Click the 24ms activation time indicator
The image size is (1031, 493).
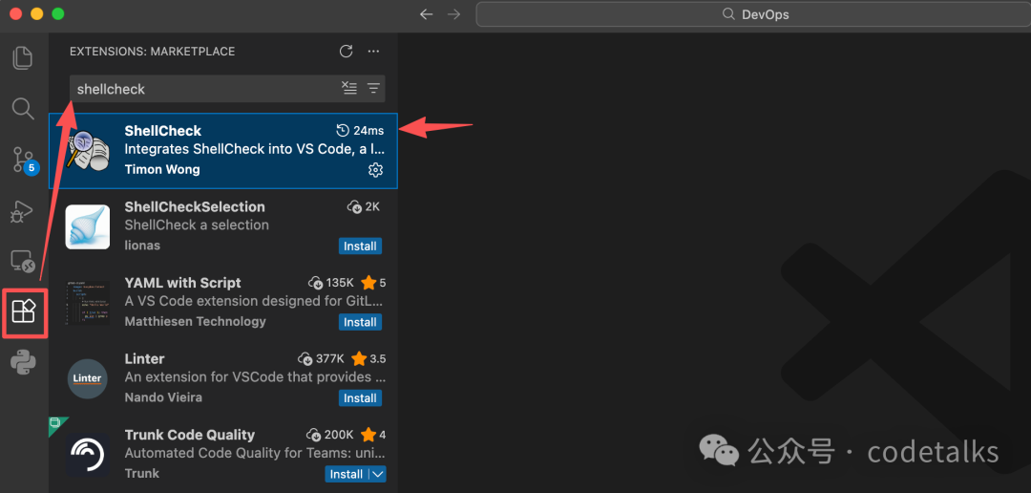tap(360, 130)
